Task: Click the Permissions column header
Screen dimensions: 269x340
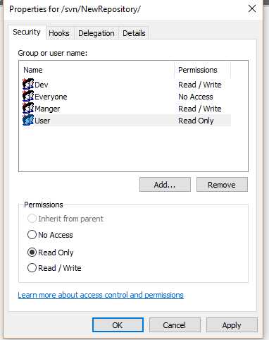Action: click(203, 70)
